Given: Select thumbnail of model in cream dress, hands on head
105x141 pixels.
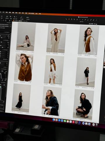Looking at the screenshot, I should (56, 38).
